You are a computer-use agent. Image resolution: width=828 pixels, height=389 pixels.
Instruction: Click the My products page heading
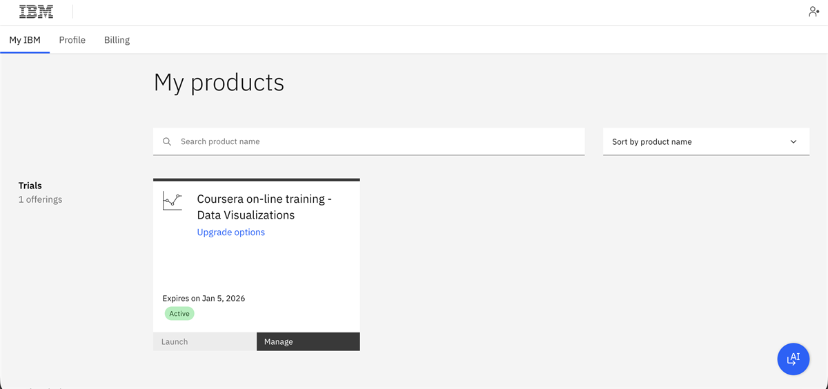pos(219,83)
